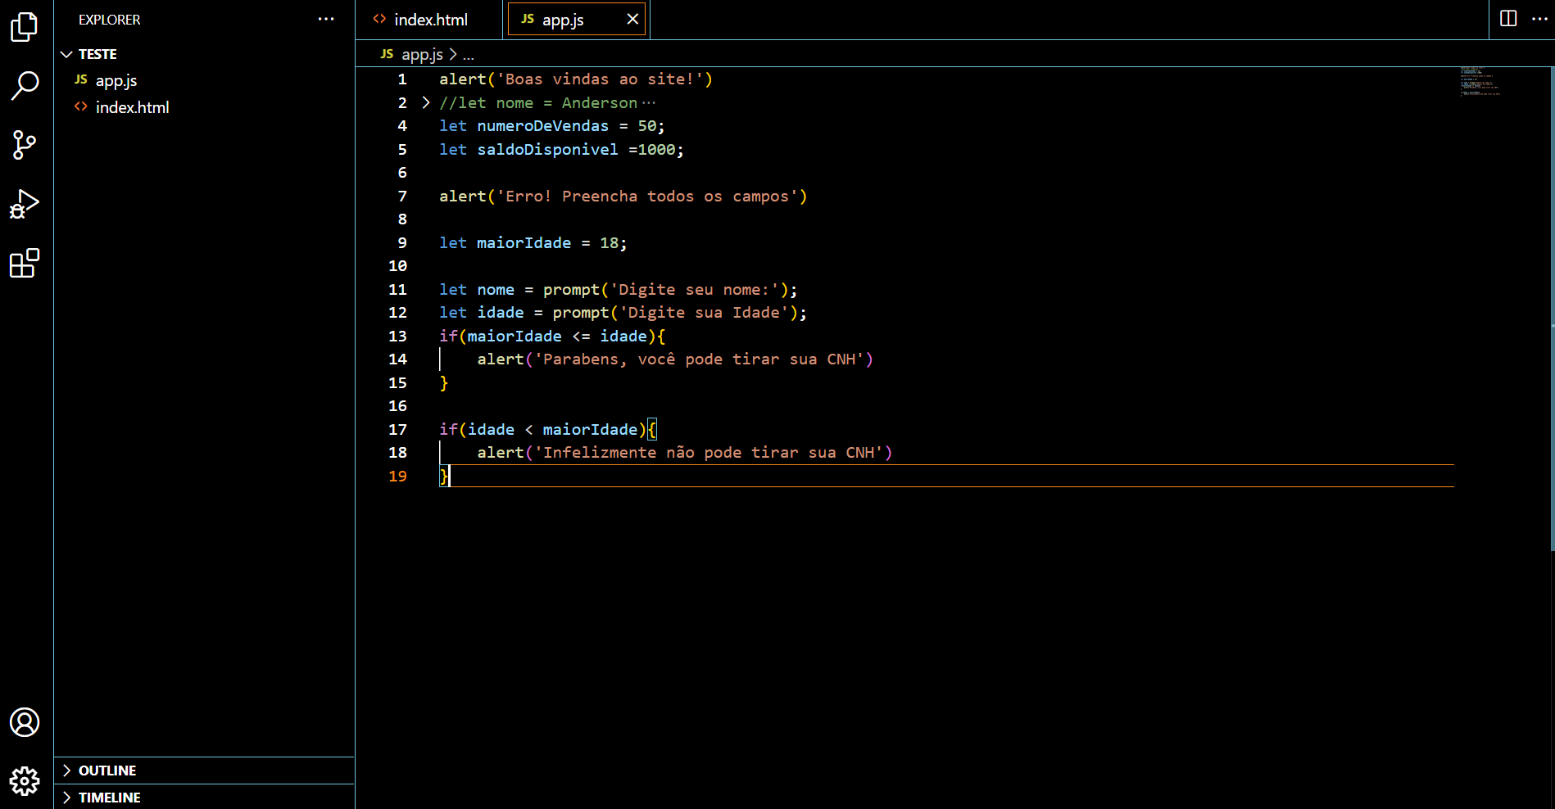Viewport: 1555px width, 809px height.
Task: Expand the TIMELINE panel
Action: click(204, 798)
